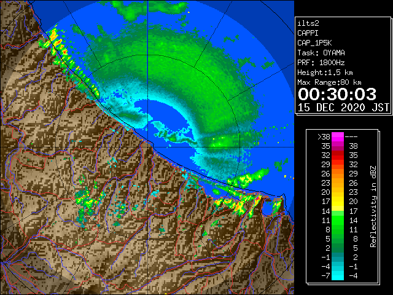Pick the yellow 17 to 20 legend swatch
Viewport: 393px width, 295px height.
click(338, 202)
